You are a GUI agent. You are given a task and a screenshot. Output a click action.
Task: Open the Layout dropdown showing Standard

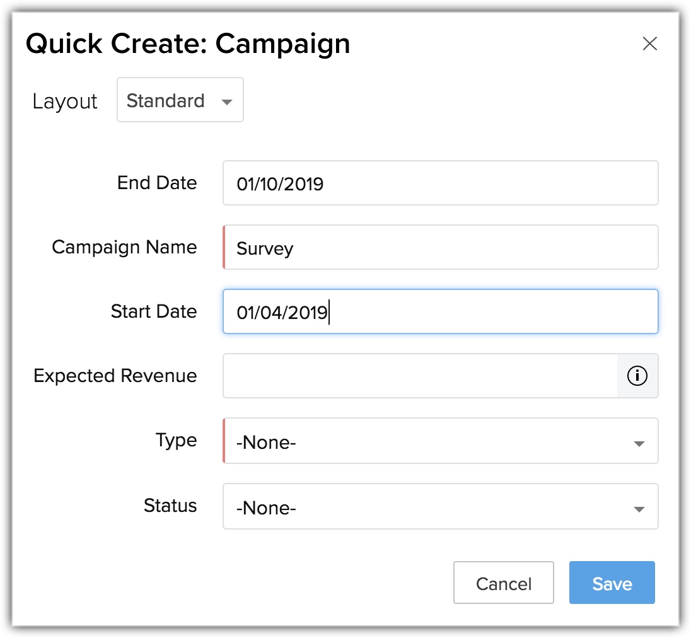180,100
